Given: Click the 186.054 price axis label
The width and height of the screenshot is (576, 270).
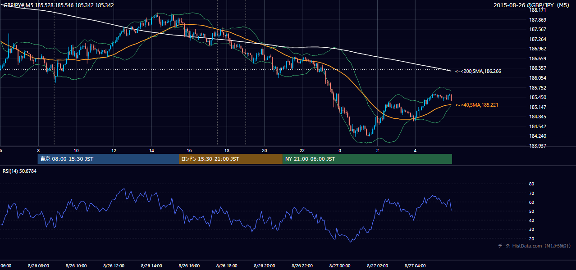Looking at the screenshot, I should pos(538,78).
